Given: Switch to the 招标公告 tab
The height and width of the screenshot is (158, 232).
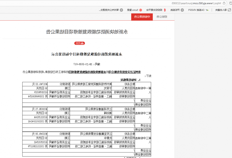Looking at the screenshot, I should (x=162, y=17).
